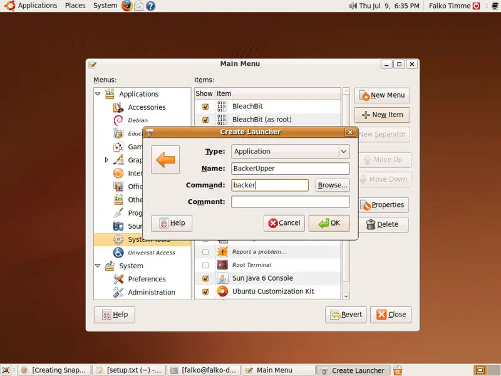The height and width of the screenshot is (376, 501).
Task: Switch to the falko@falko-d terminal taskbar window
Action: tap(204, 370)
